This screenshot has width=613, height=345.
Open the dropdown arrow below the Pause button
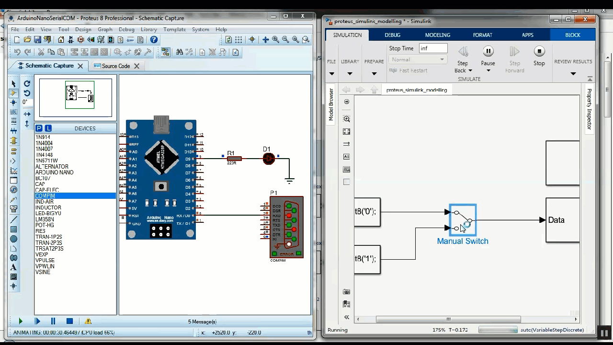click(x=488, y=70)
